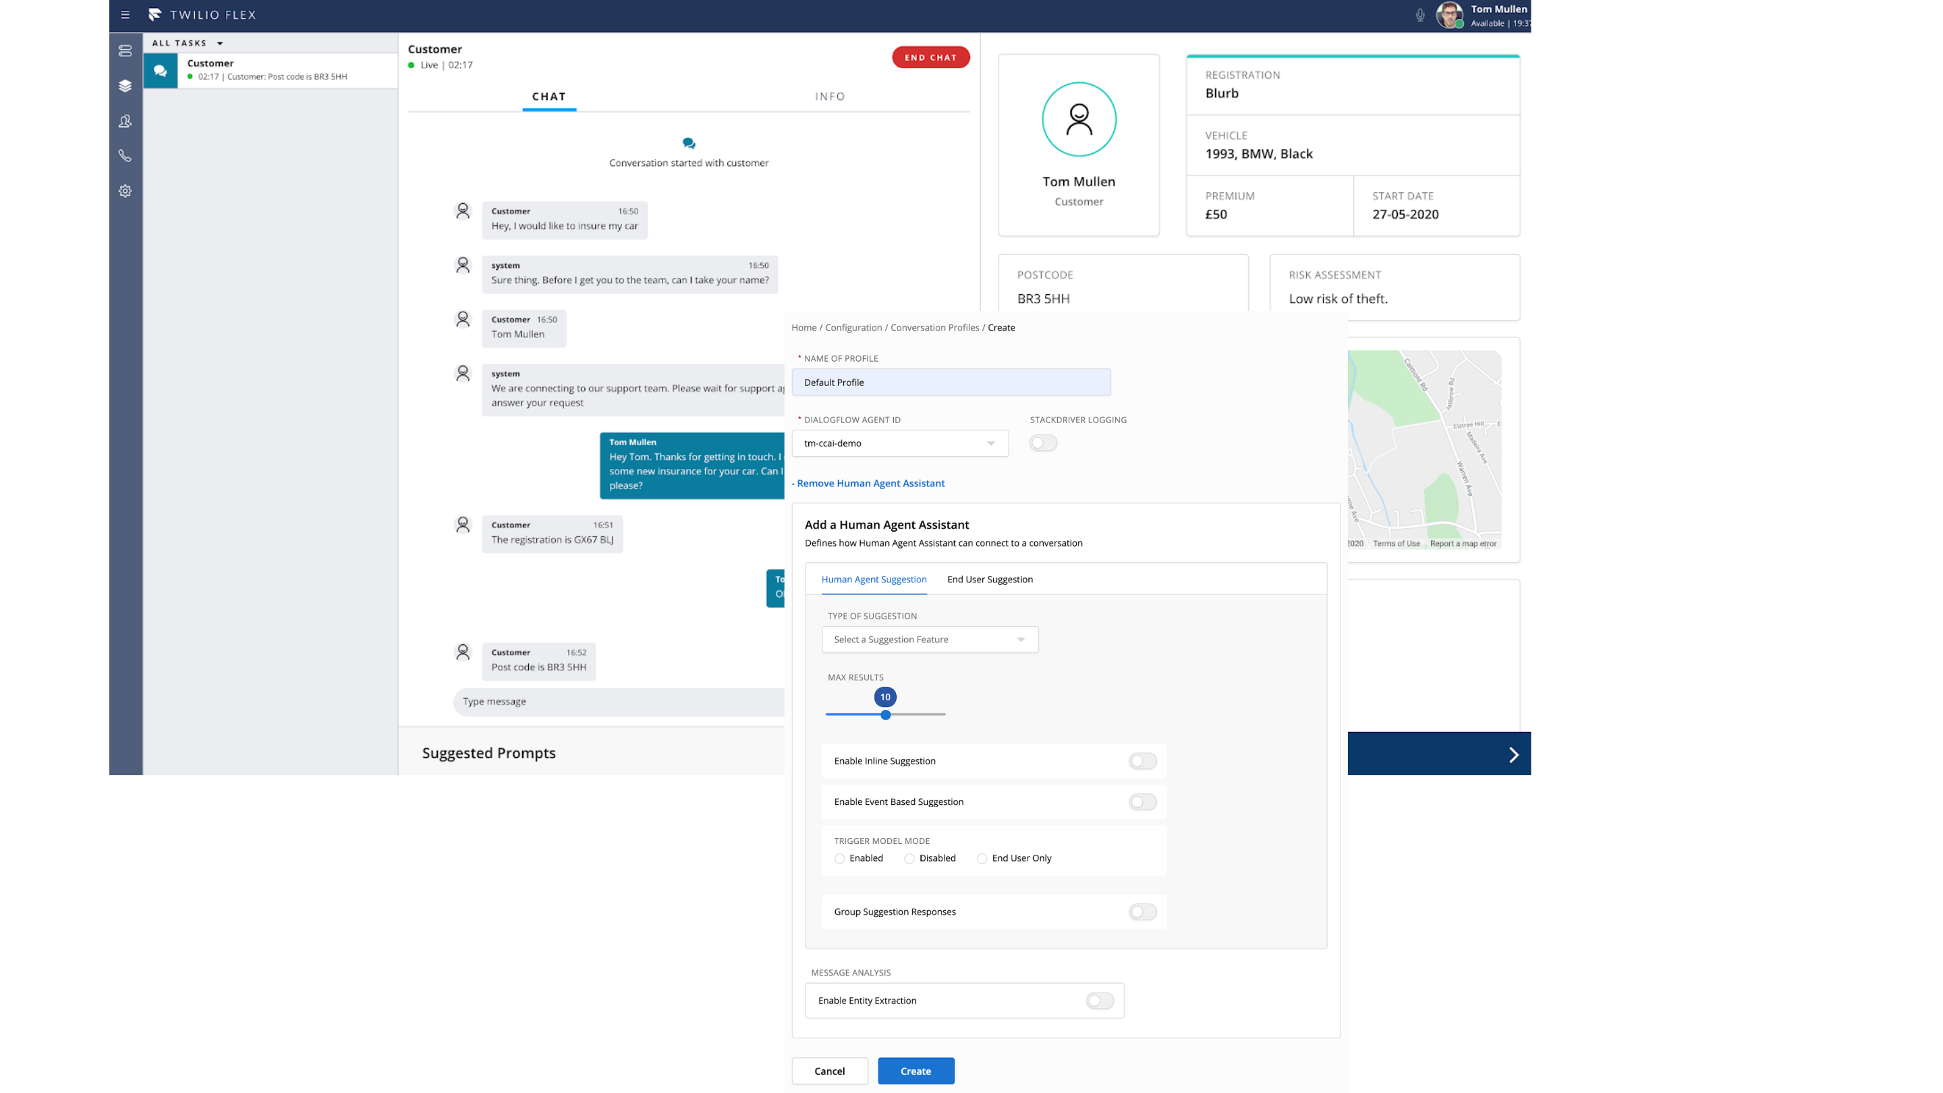Enable Inline Suggestion toggle

pos(1142,761)
